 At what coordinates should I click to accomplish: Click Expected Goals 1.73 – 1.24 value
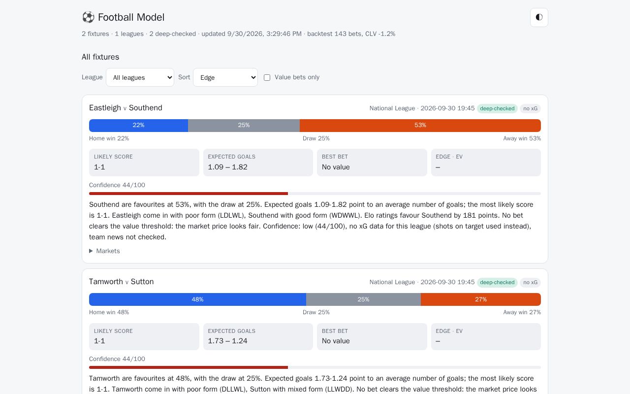coord(227,341)
